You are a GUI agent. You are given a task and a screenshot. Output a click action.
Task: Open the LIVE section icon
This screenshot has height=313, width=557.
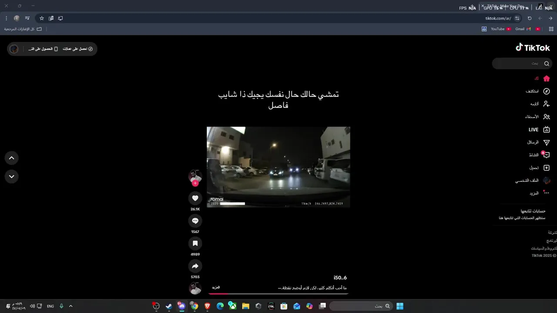click(x=547, y=130)
